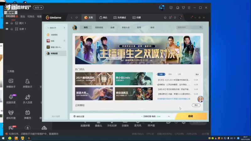The height and width of the screenshot is (141, 251).
Task: Add the 摄像头 source
Action: click(x=99, y=124)
